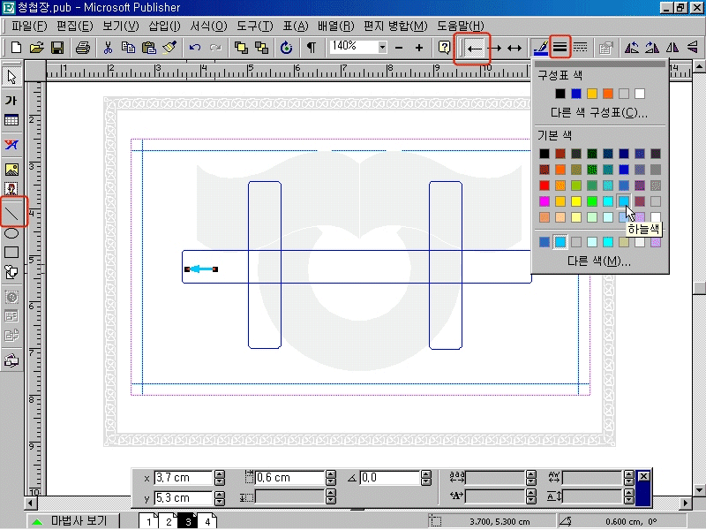The width and height of the screenshot is (706, 530).
Task: Select the Line tool
Action: pos(11,213)
